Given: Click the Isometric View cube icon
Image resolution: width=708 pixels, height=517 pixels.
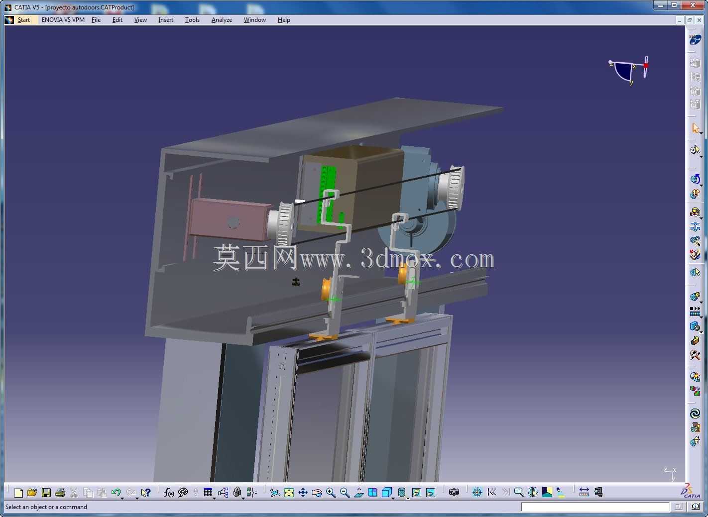Looking at the screenshot, I should click(386, 493).
